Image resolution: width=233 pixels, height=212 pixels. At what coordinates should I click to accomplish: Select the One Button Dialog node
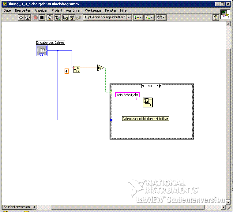pos(148,102)
